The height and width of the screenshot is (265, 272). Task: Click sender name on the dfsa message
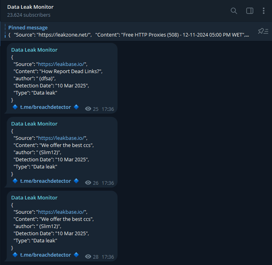point(34,50)
